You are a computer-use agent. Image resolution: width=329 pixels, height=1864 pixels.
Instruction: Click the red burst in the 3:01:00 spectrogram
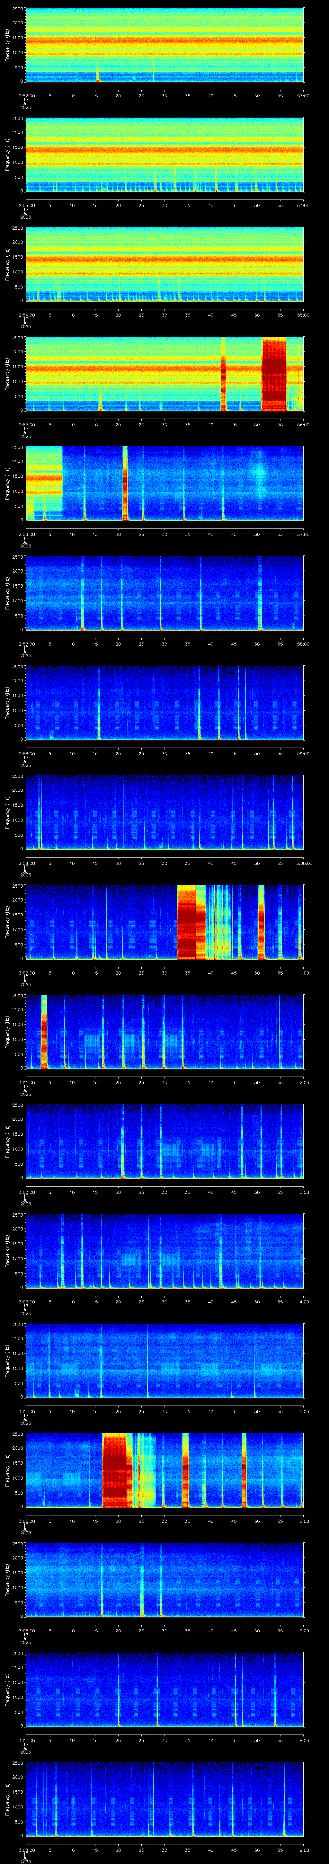coord(44,1031)
